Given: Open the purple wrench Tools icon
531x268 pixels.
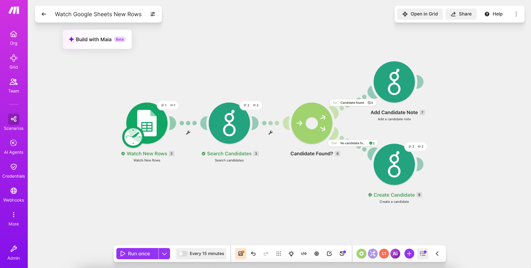Looking at the screenshot, I should click(373, 253).
